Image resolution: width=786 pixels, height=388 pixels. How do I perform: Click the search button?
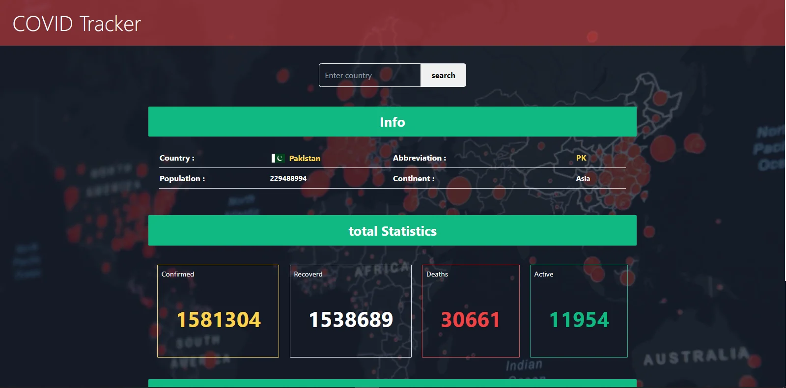tap(443, 75)
